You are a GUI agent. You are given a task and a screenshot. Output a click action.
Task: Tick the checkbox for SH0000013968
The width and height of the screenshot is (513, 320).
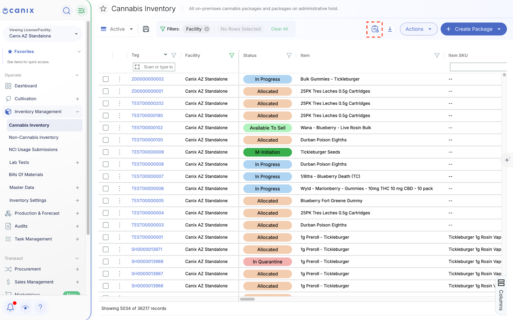click(106, 261)
